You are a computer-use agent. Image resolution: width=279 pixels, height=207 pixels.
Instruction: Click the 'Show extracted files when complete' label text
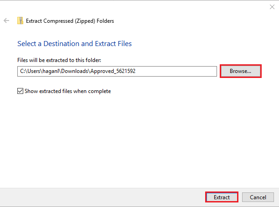pyautogui.click(x=68, y=91)
